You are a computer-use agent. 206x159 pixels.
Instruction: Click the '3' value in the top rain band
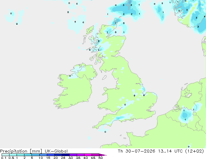click(x=123, y=5)
